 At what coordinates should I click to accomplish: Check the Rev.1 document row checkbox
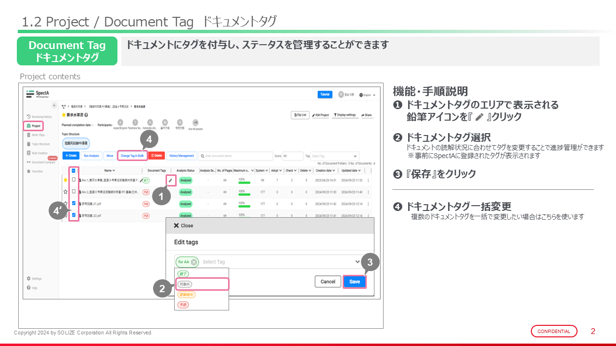tap(73, 180)
